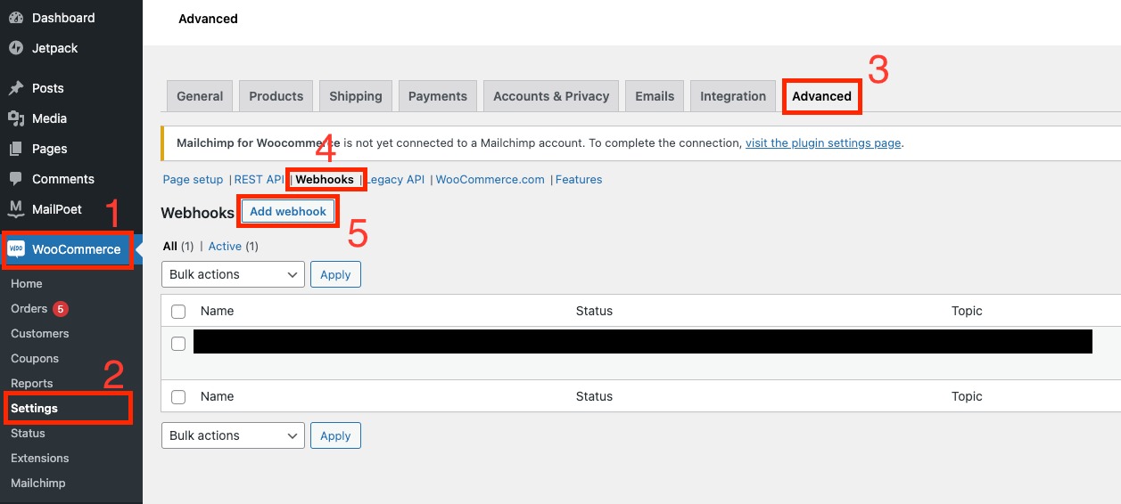Switch to the Payments settings tab
The width and height of the screenshot is (1121, 504).
437,96
